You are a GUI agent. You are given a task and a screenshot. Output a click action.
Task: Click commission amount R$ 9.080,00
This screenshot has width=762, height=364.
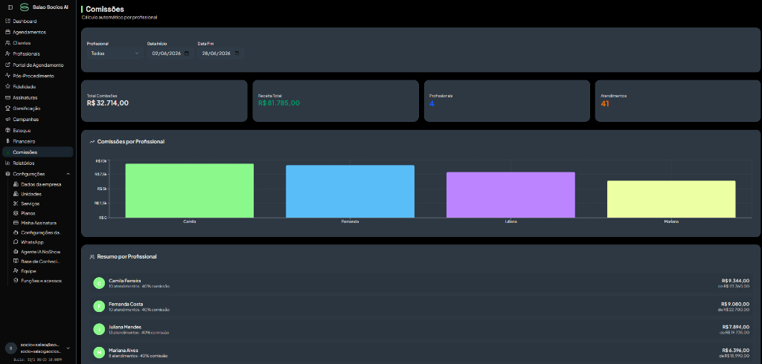coord(735,304)
